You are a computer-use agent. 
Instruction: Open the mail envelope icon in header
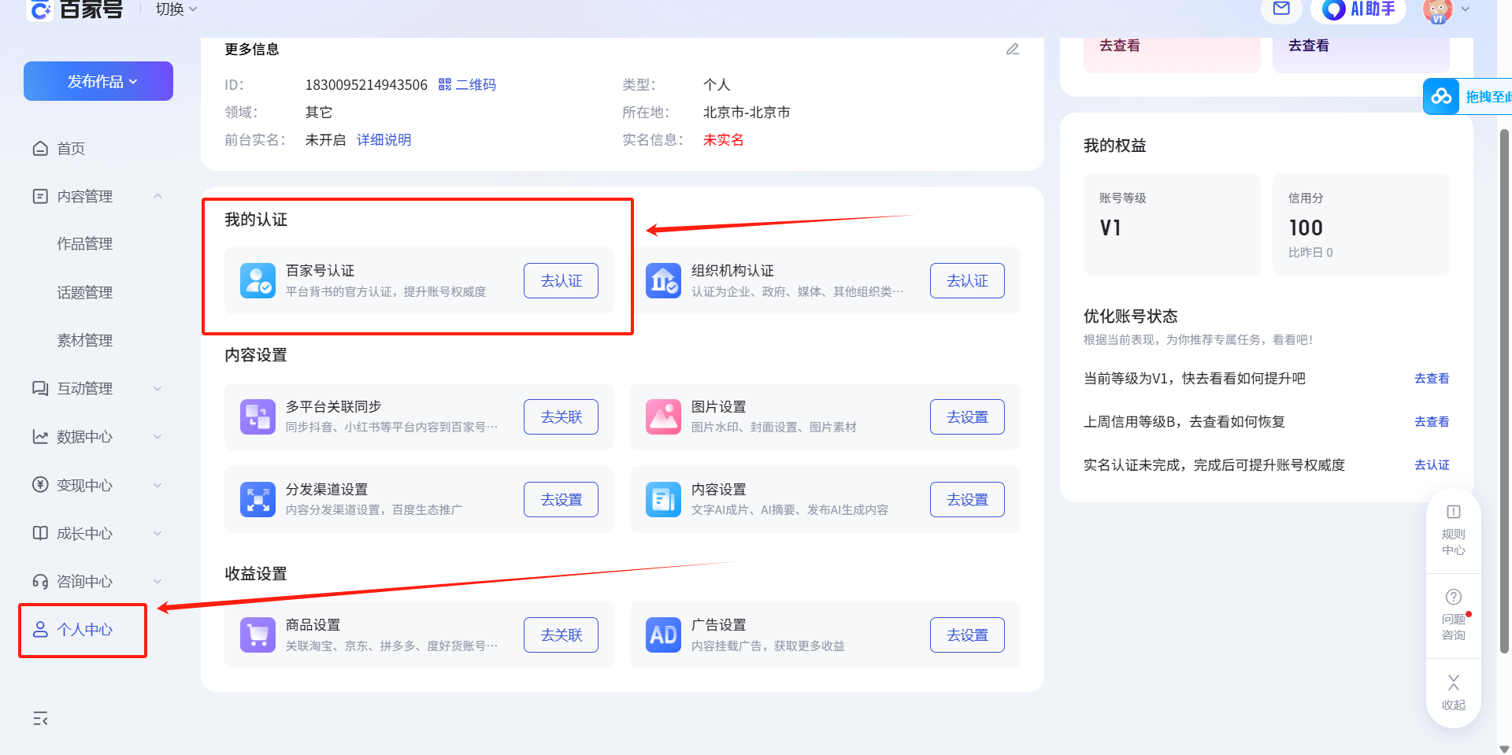coord(1281,9)
